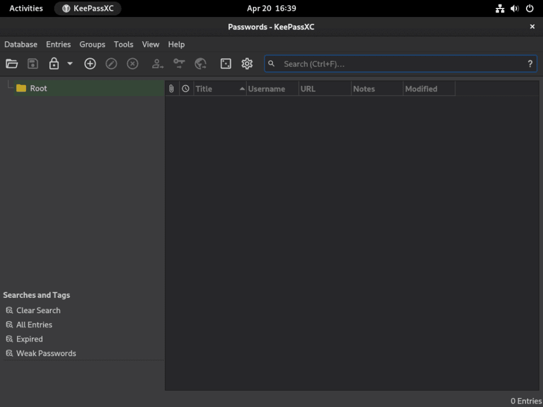Copy the URL to clipboard

(200, 63)
